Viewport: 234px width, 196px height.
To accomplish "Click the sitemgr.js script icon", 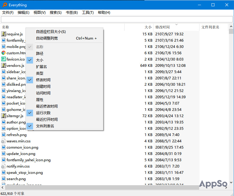I will [4, 116].
